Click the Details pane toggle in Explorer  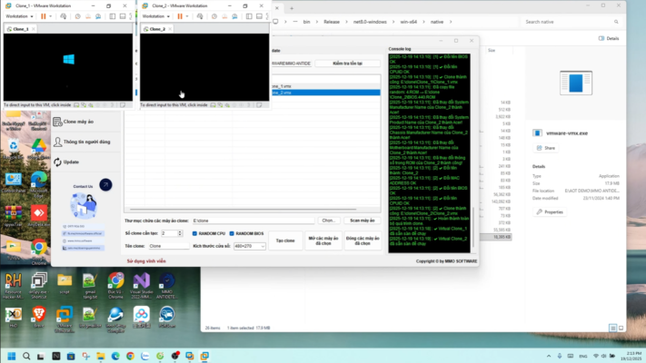(x=609, y=38)
